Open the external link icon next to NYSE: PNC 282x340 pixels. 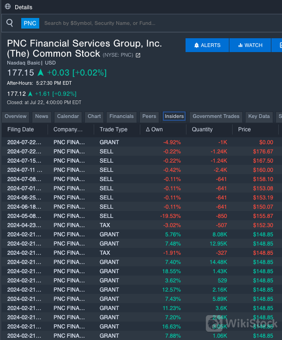point(138,55)
